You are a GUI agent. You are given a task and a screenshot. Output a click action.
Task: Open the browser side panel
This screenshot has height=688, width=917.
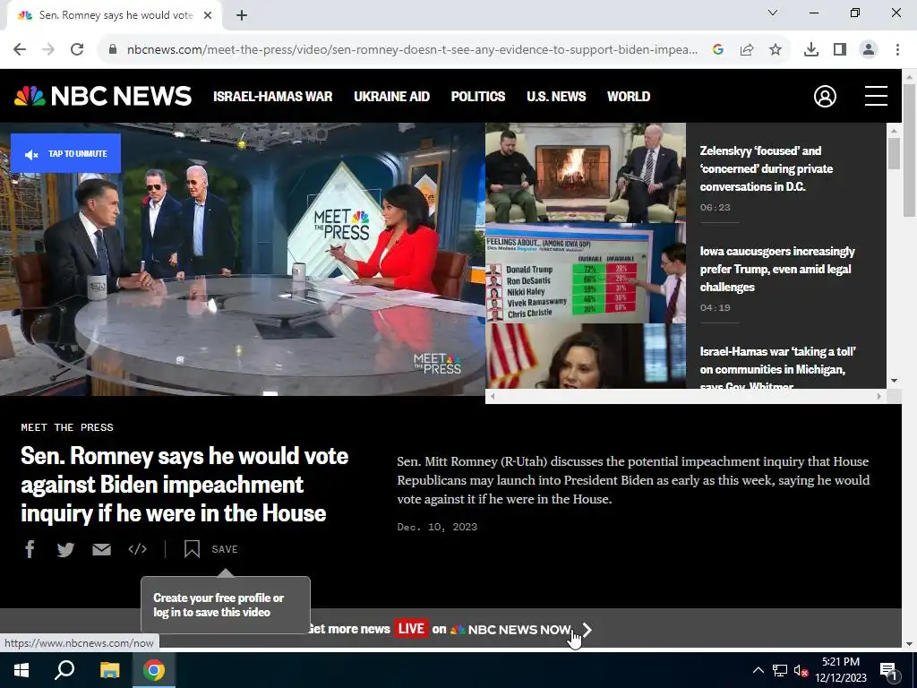coord(840,50)
